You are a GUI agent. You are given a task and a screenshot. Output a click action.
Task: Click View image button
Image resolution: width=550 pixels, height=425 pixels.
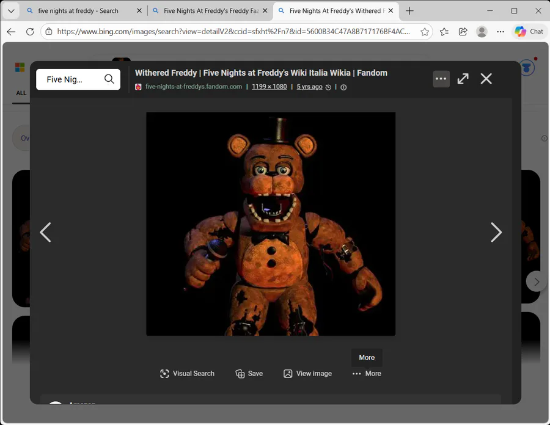pos(307,374)
